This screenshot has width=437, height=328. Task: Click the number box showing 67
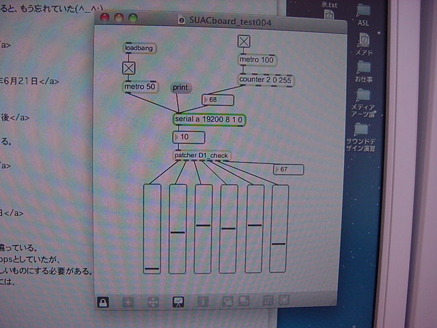tap(288, 169)
